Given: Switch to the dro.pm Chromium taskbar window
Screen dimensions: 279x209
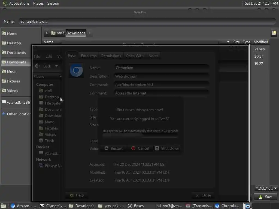Looking at the screenshot, I should 23,206.
